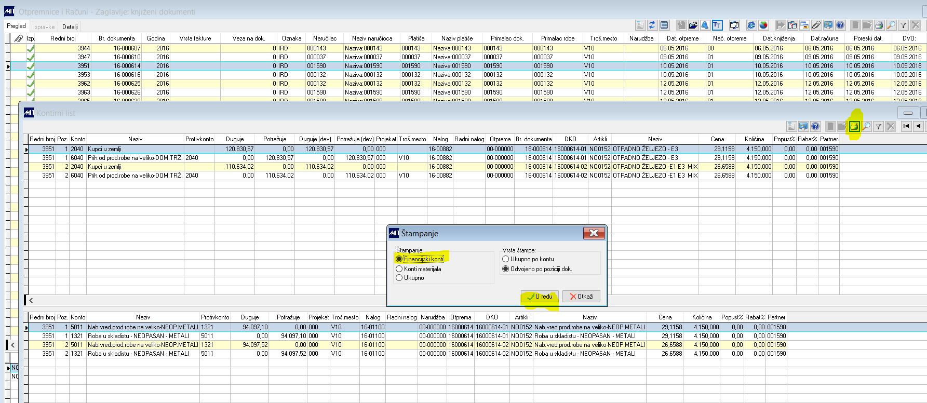
Task: Click the 6040 Konto cell in position 1 row
Action: tap(78, 158)
